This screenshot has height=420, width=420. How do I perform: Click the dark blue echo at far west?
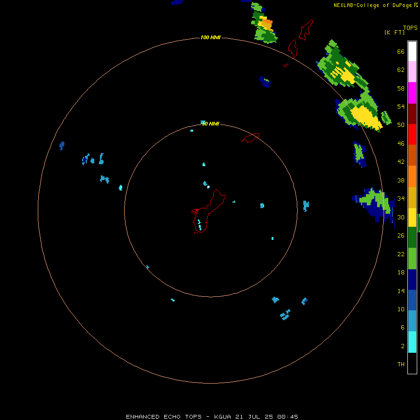[x=62, y=146]
